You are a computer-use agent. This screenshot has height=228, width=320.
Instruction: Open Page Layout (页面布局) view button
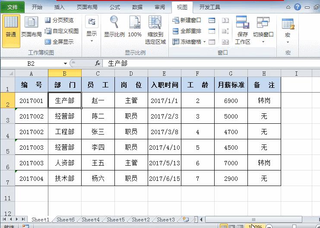point(31,27)
